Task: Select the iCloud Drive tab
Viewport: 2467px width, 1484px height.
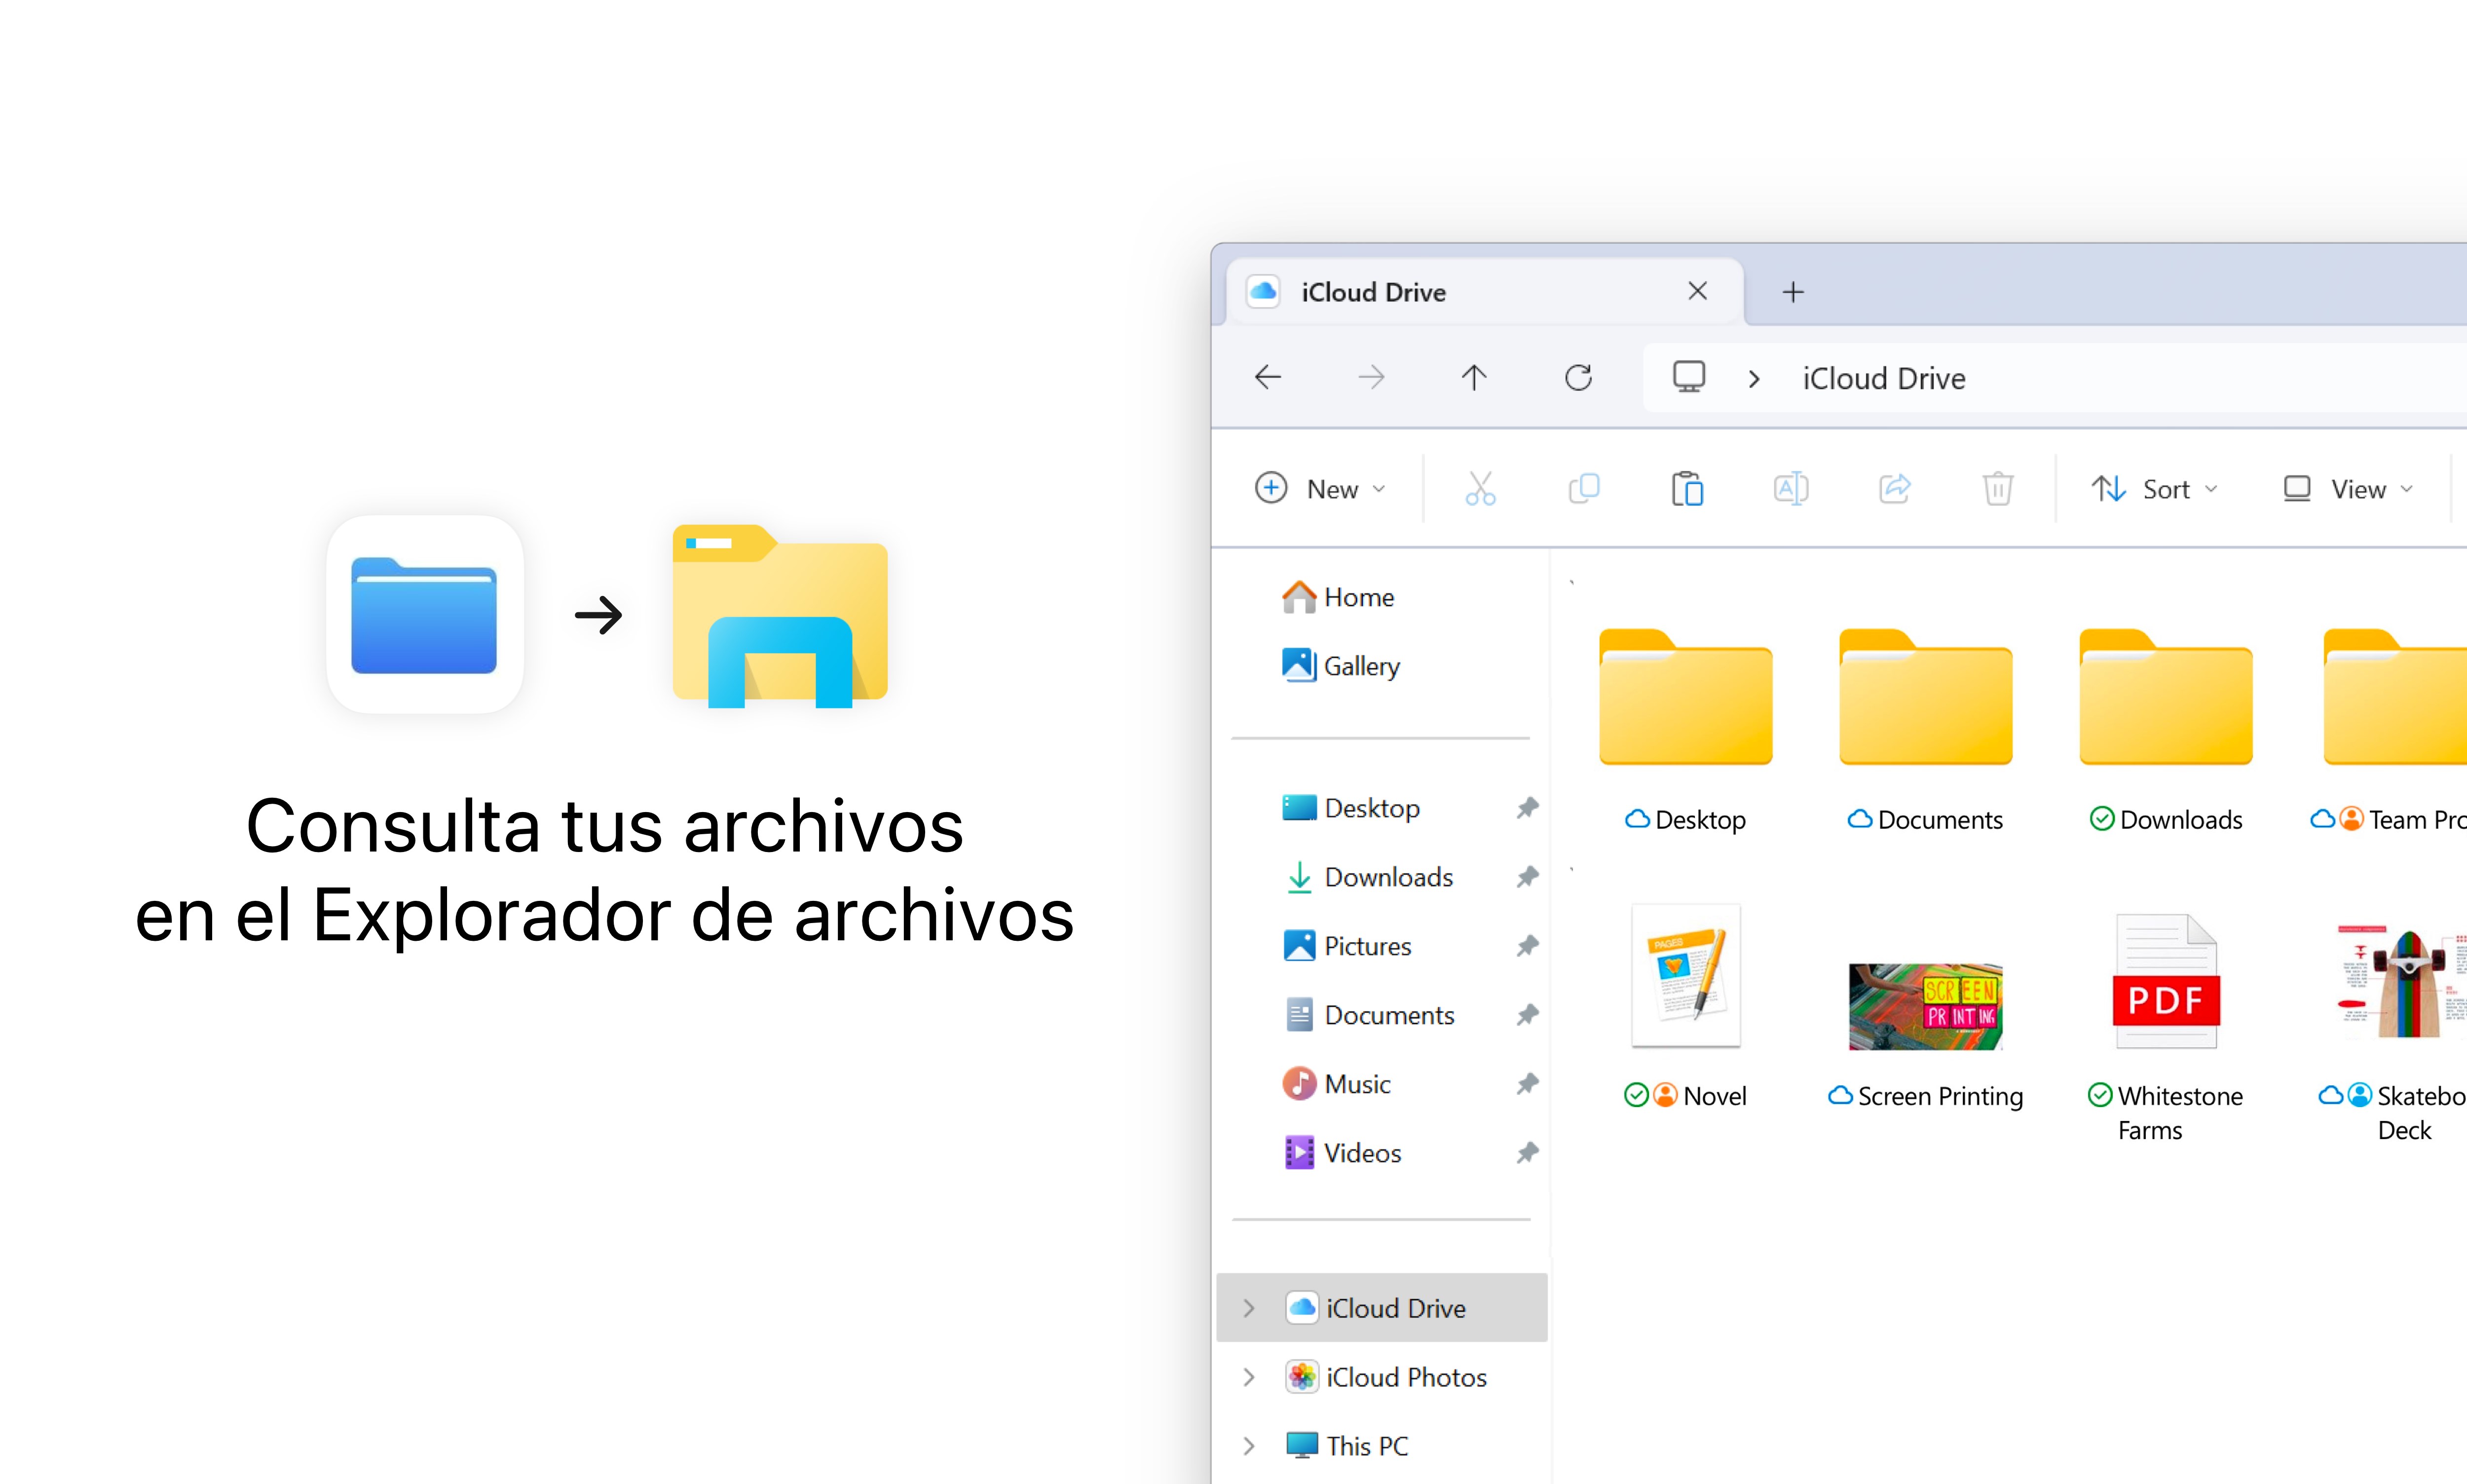Action: (1485, 292)
